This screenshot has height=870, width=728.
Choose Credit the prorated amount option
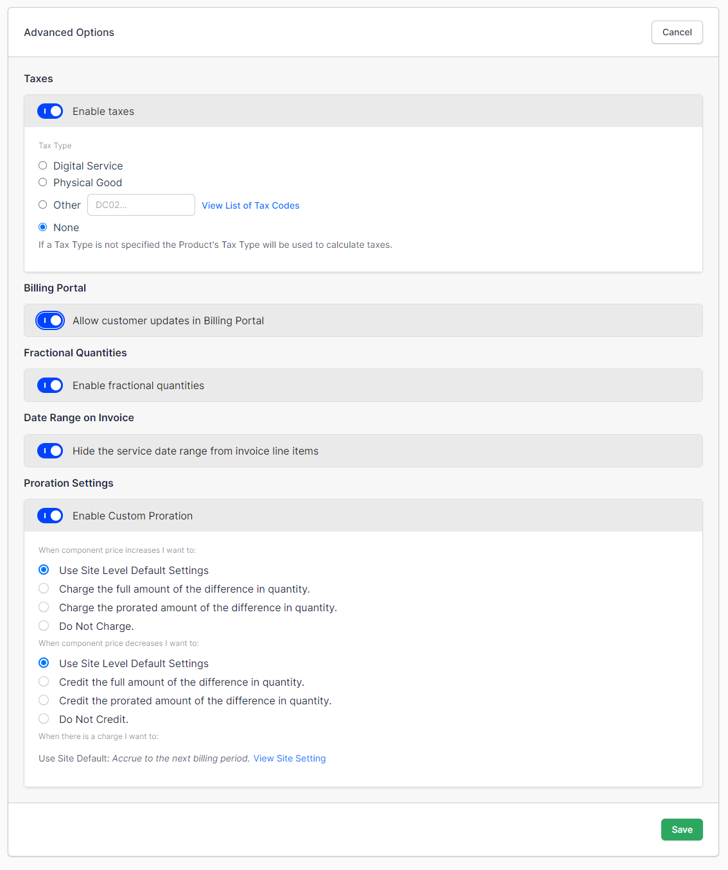pos(44,700)
